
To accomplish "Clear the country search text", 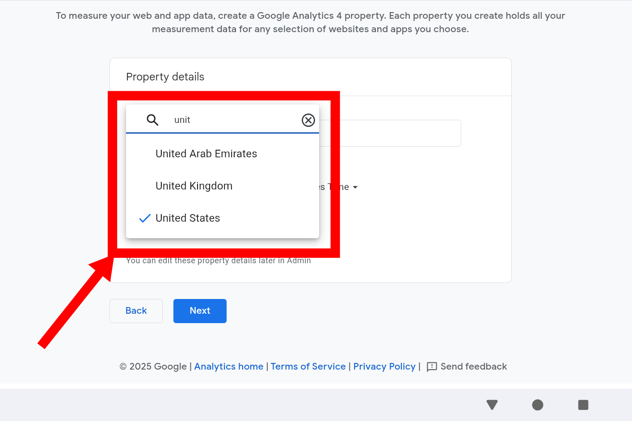I will [x=308, y=120].
